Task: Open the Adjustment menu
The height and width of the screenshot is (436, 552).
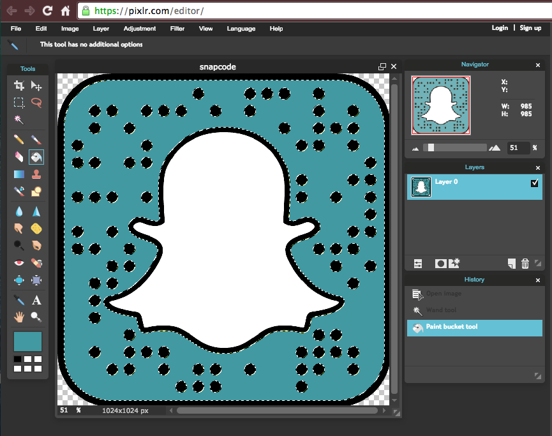Action: point(139,29)
